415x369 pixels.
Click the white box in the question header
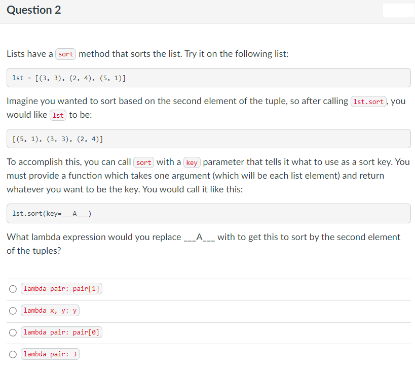pyautogui.click(x=399, y=10)
